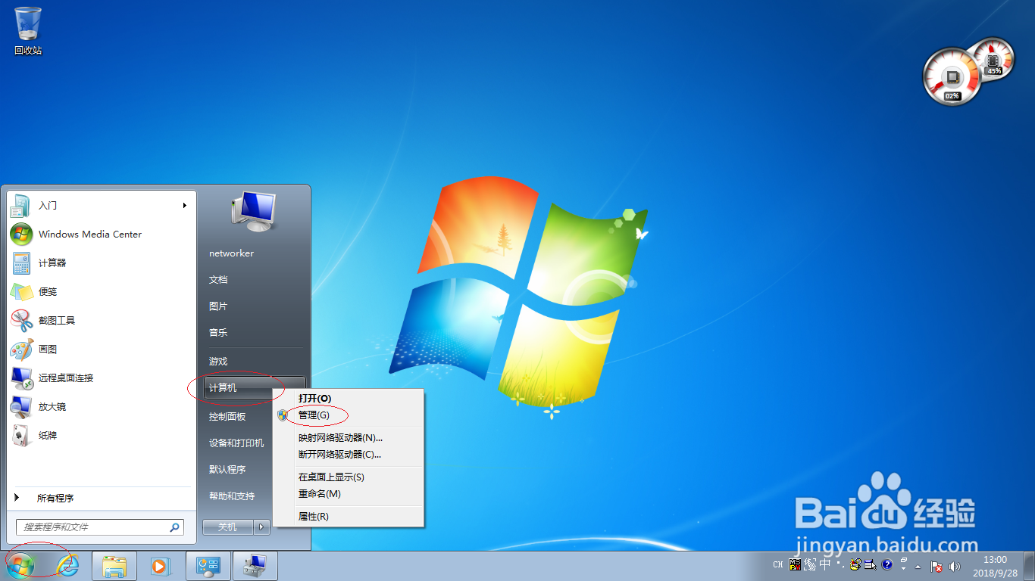This screenshot has height=581, width=1035.
Task: Show hidden tray icons arrow
Action: (918, 567)
